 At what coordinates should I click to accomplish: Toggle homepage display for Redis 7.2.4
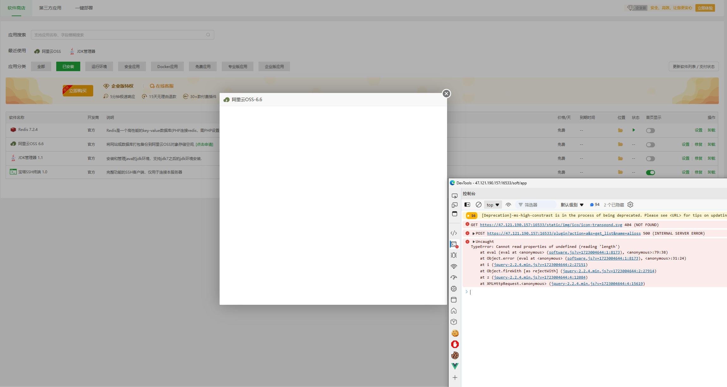650,131
